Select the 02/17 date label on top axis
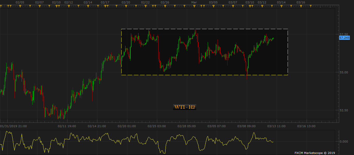The width and height of the screenshot is (354, 155). (105, 2)
